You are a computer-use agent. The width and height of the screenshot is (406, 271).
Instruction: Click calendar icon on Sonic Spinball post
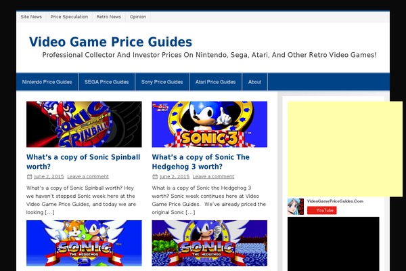(x=30, y=177)
